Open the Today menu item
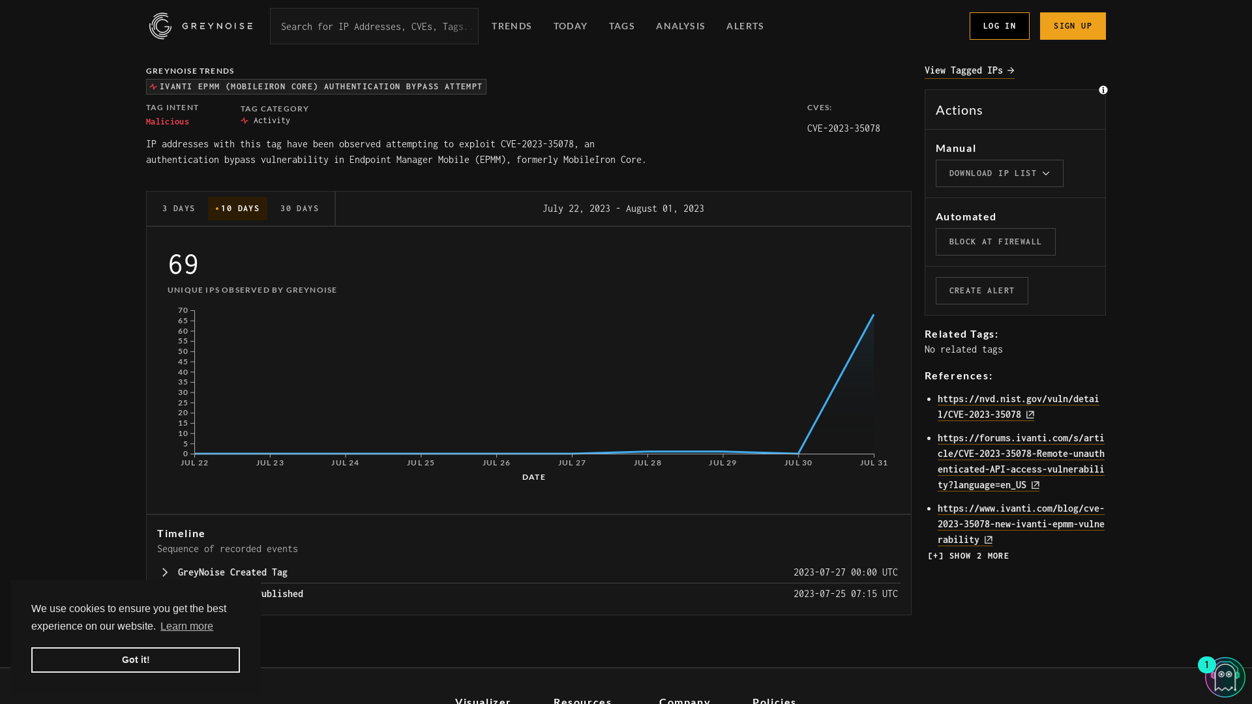The width and height of the screenshot is (1252, 704). [571, 26]
